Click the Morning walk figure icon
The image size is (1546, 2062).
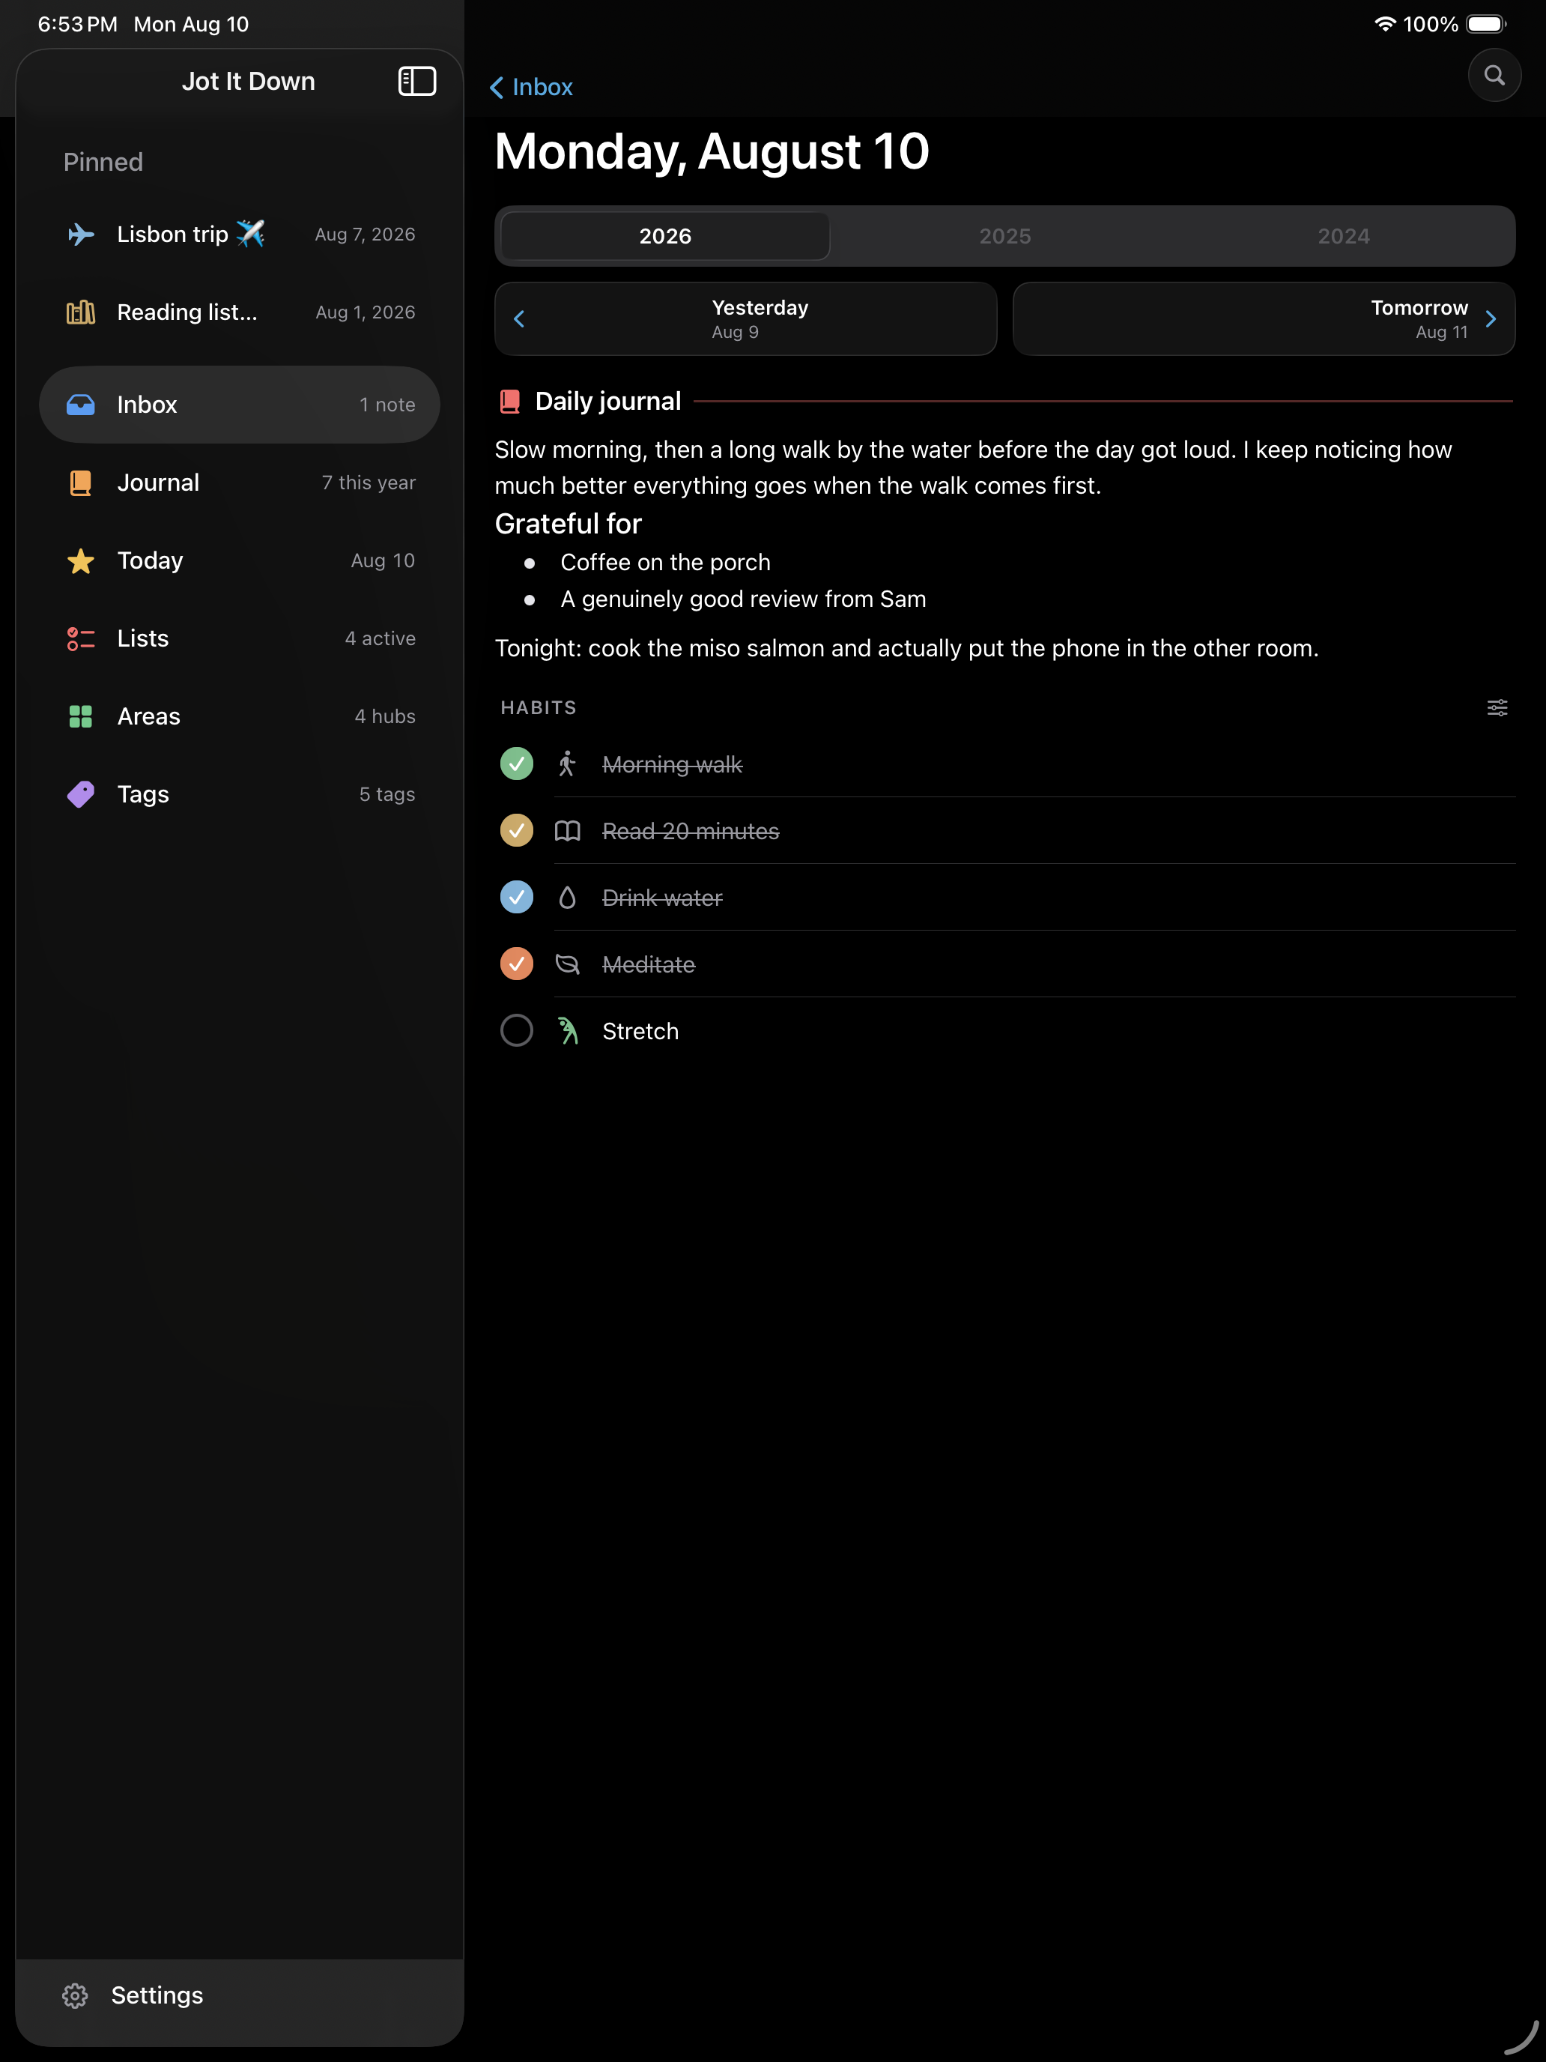click(566, 764)
